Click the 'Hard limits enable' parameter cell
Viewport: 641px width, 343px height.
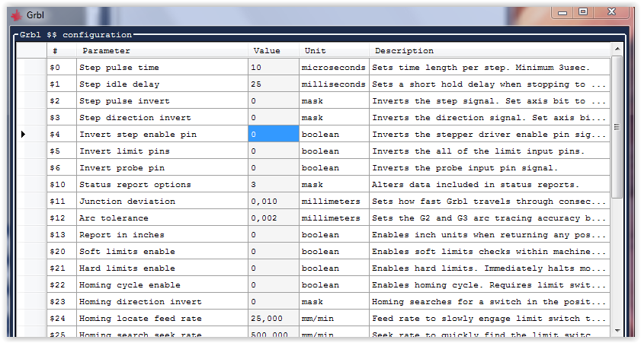pos(162,268)
